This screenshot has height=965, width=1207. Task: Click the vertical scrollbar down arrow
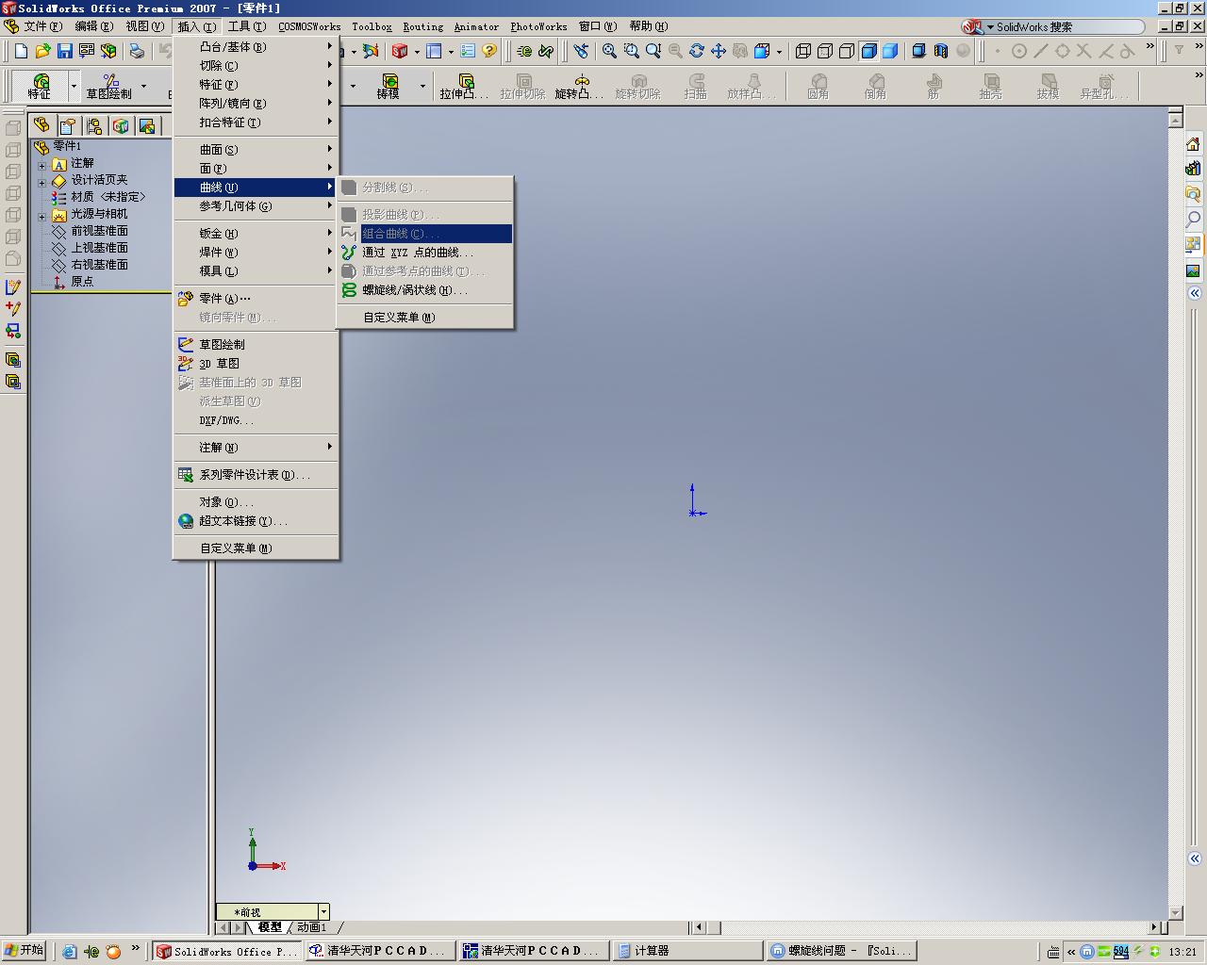pyautogui.click(x=1175, y=912)
